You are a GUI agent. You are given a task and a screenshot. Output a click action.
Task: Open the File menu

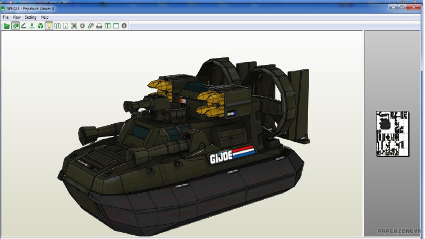click(x=6, y=17)
